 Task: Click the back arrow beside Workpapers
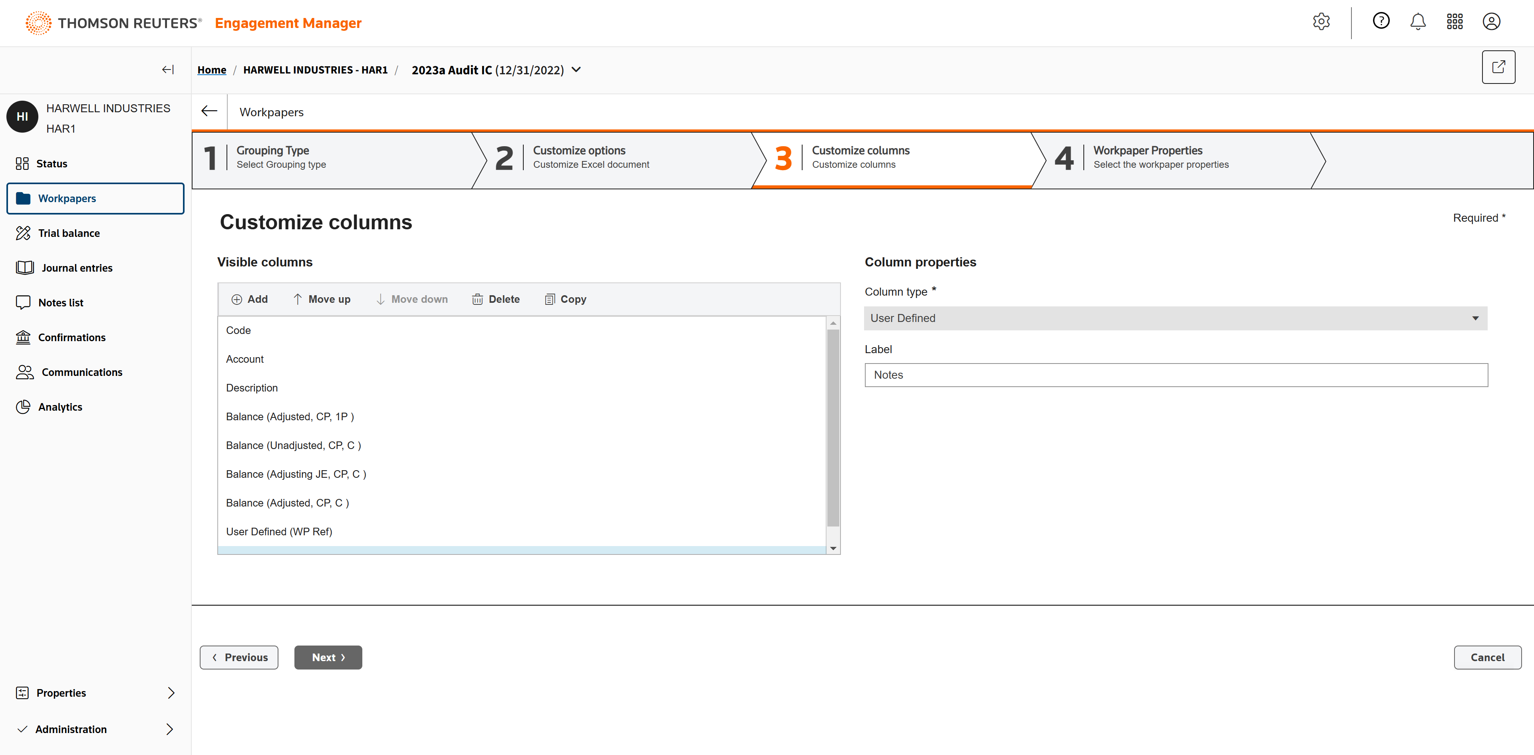[209, 111]
